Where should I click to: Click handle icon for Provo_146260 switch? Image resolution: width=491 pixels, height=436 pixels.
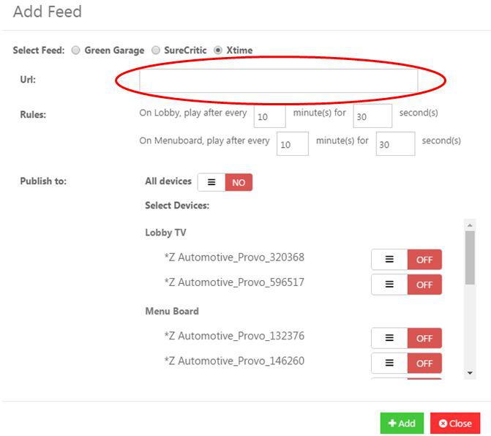coord(389,363)
